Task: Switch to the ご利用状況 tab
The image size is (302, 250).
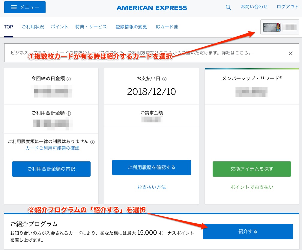Action: click(x=33, y=27)
